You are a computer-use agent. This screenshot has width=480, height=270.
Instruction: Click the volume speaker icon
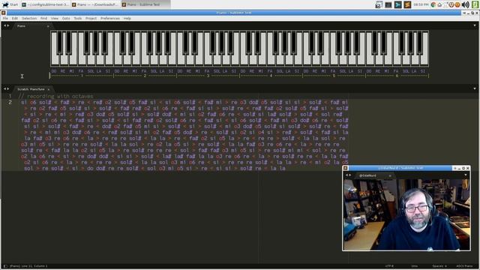point(465,4)
